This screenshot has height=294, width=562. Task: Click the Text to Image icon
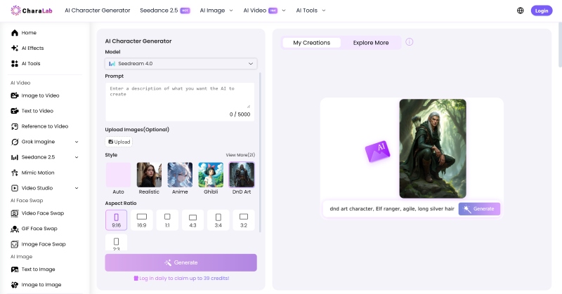click(15, 269)
